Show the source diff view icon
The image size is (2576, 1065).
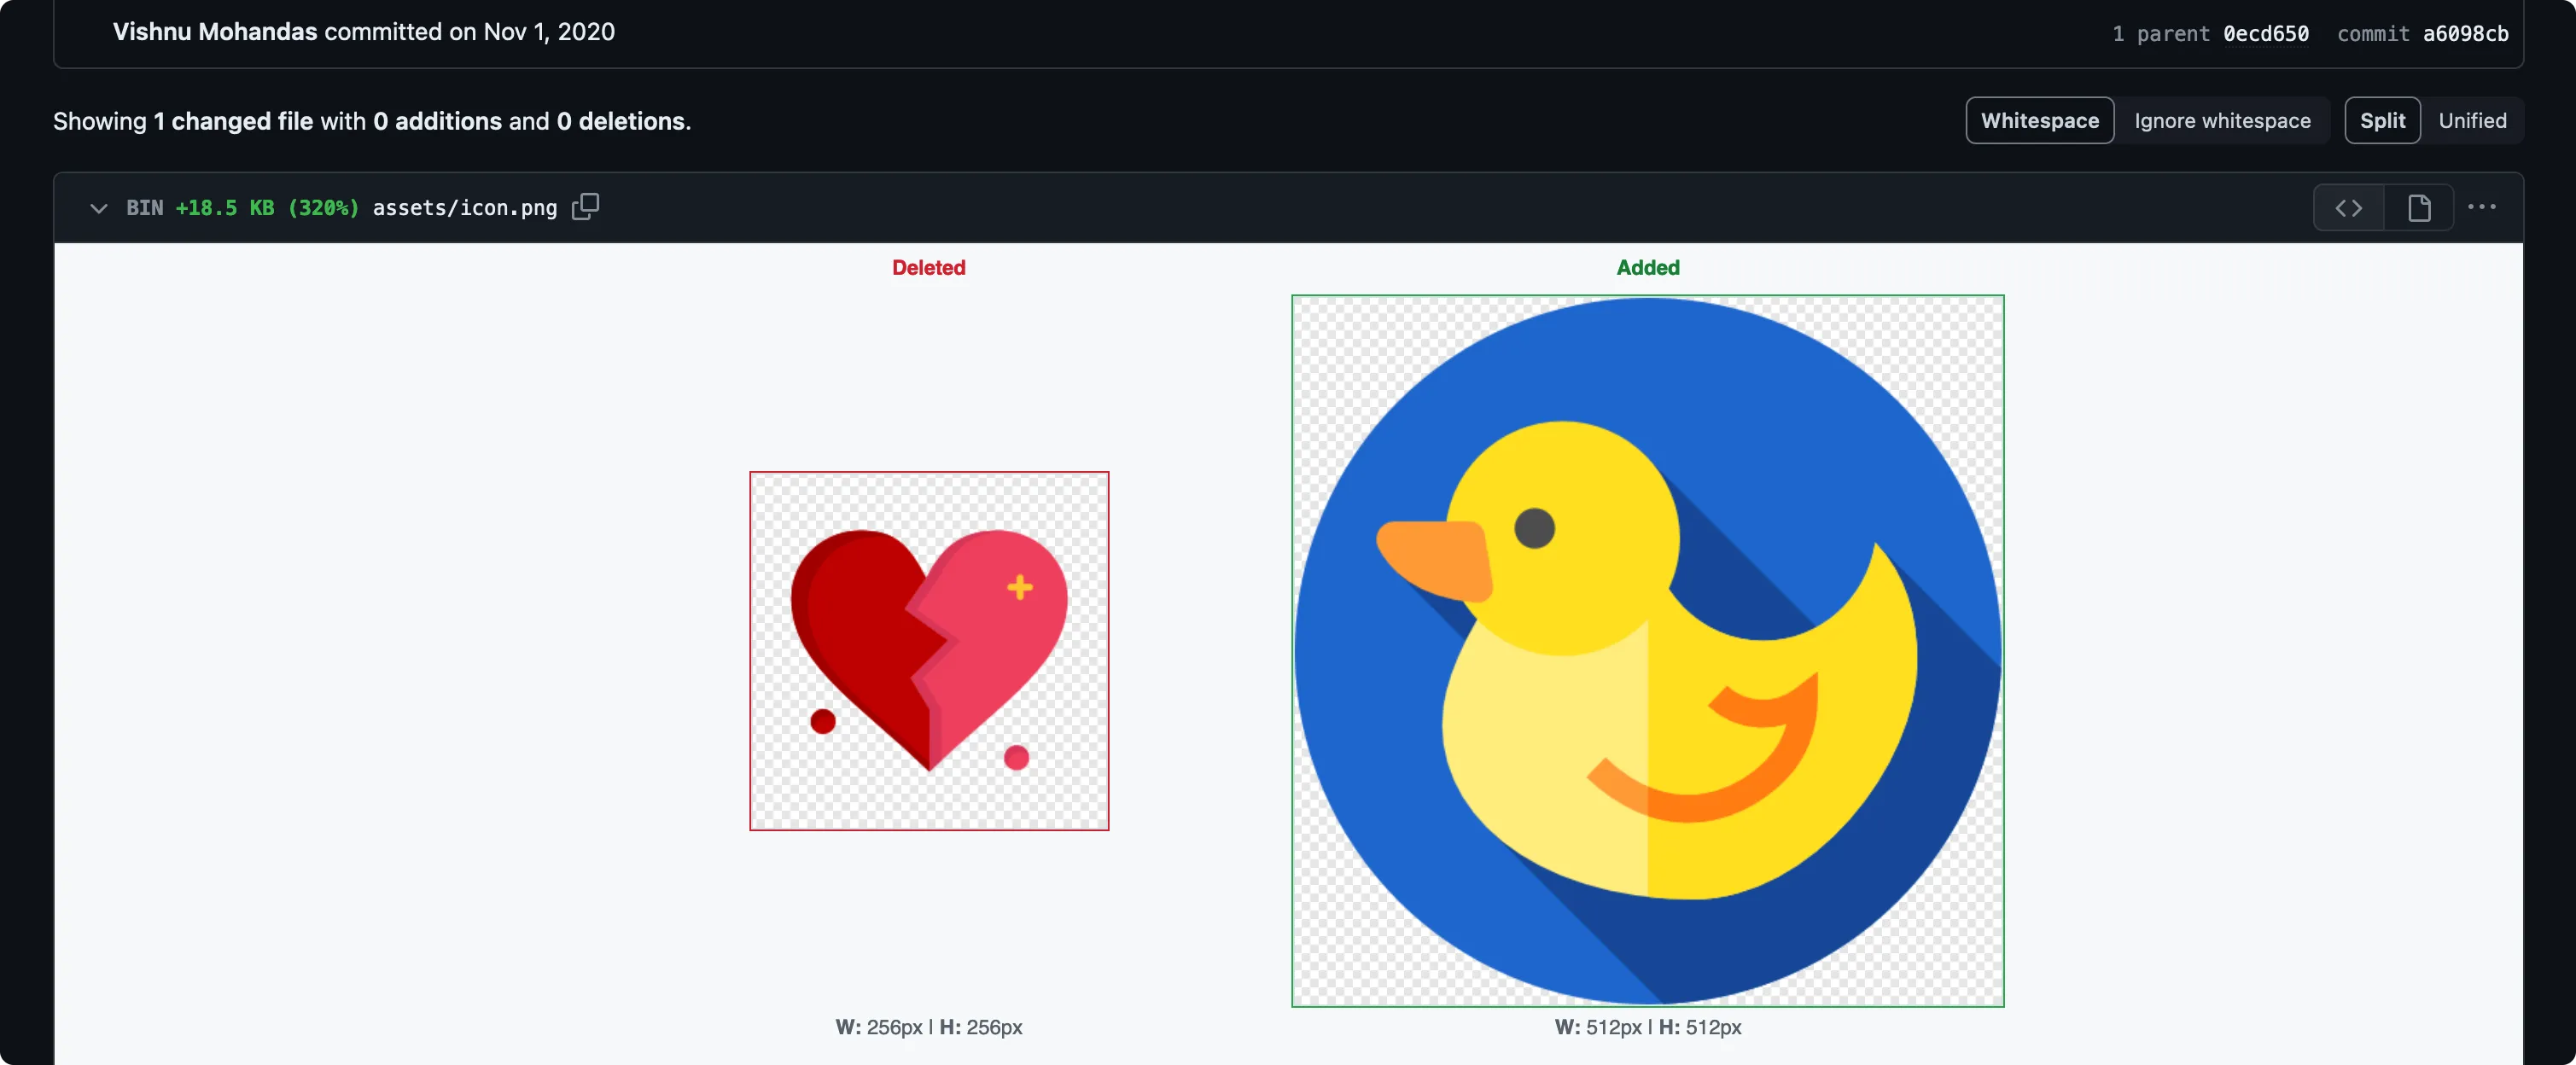2349,208
